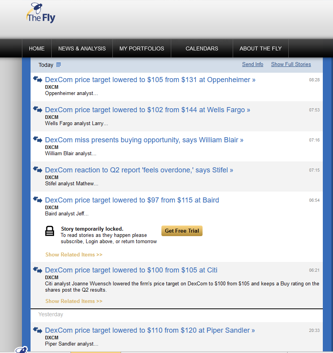Click Show Full Stories link
The height and width of the screenshot is (353, 333).
pos(291,65)
